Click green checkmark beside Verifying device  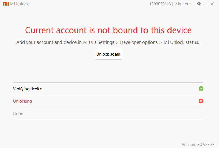click(x=201, y=89)
